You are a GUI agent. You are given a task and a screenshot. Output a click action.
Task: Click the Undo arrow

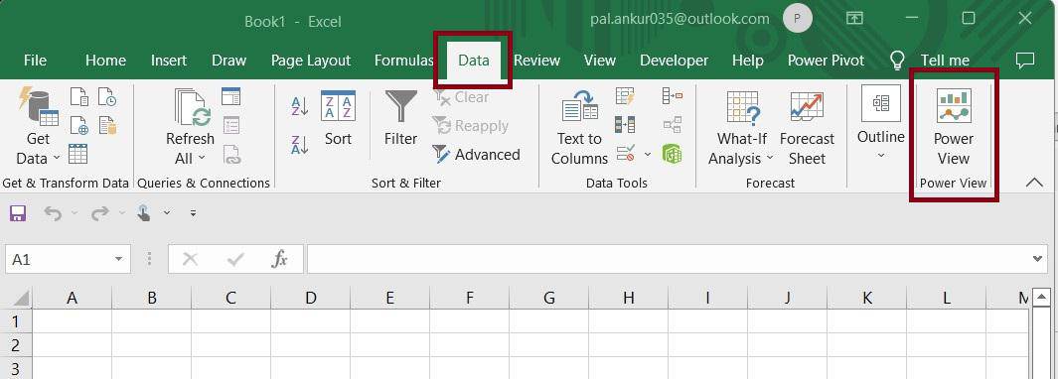tap(53, 213)
